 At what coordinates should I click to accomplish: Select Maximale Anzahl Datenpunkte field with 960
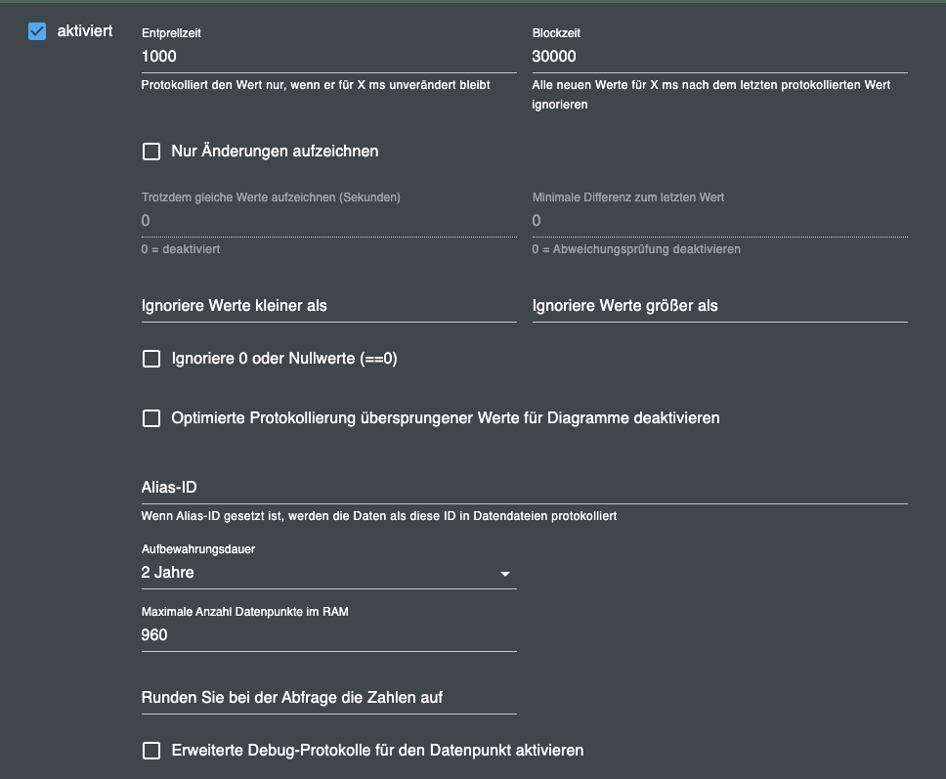pyautogui.click(x=328, y=635)
